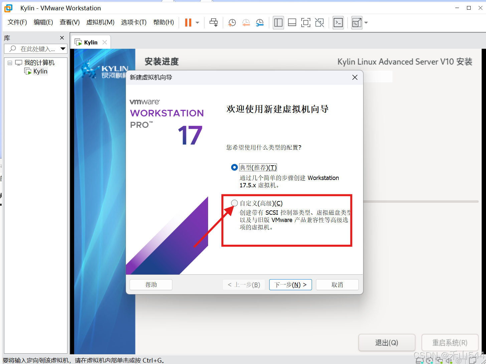The width and height of the screenshot is (486, 364).
Task: Open the power options arrow beside pause
Action: click(x=197, y=23)
